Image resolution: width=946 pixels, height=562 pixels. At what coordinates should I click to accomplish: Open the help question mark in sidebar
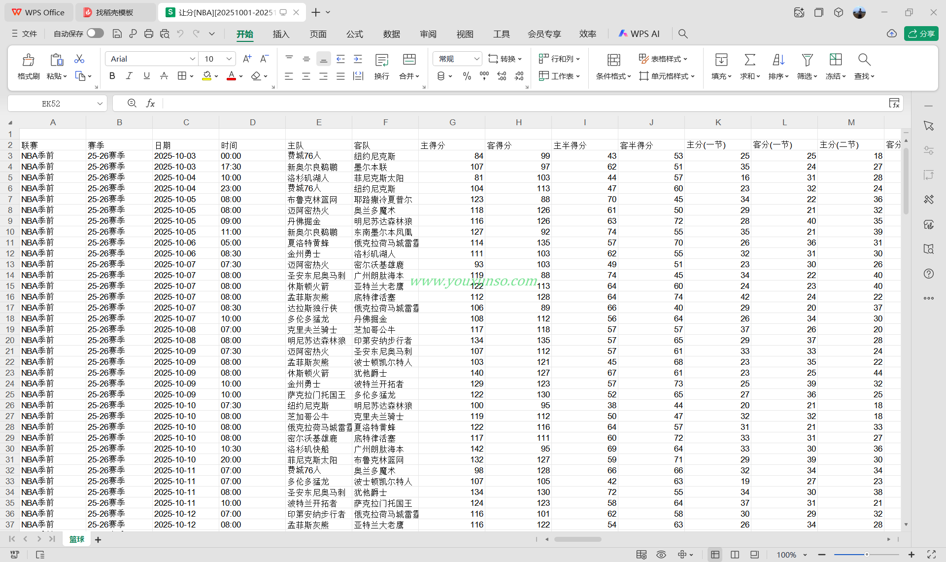[929, 274]
